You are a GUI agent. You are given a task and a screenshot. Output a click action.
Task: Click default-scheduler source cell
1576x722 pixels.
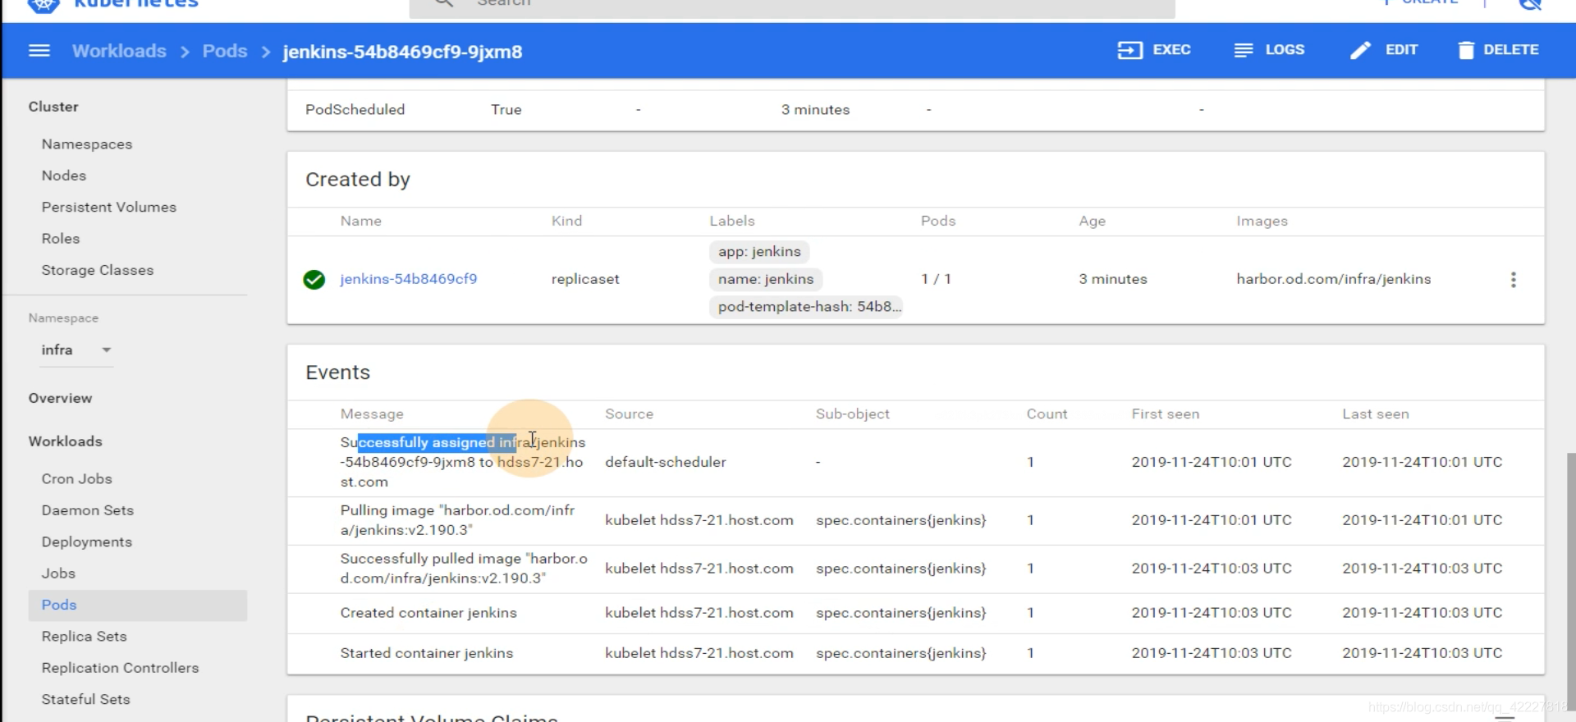(x=666, y=462)
